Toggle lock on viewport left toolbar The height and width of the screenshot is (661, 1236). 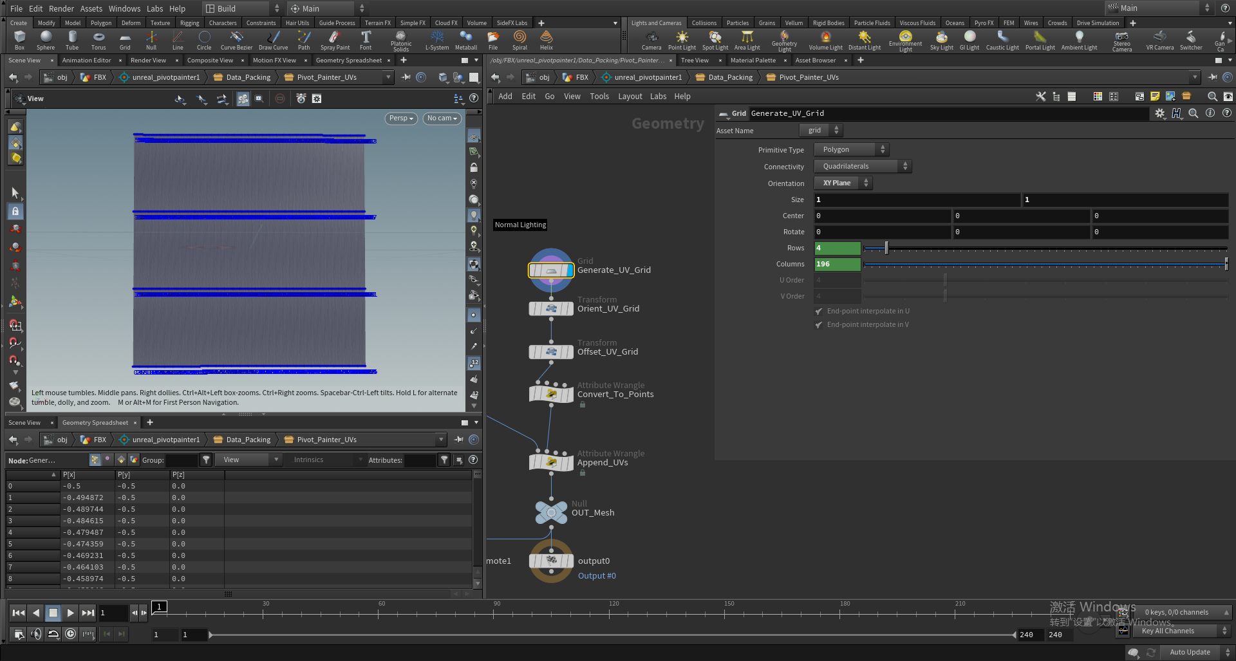[15, 211]
